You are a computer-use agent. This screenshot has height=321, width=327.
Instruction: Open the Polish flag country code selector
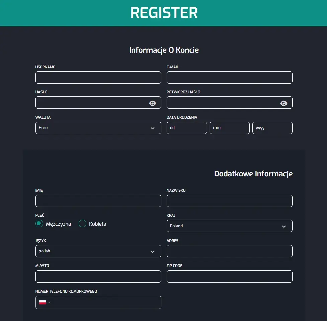click(45, 302)
